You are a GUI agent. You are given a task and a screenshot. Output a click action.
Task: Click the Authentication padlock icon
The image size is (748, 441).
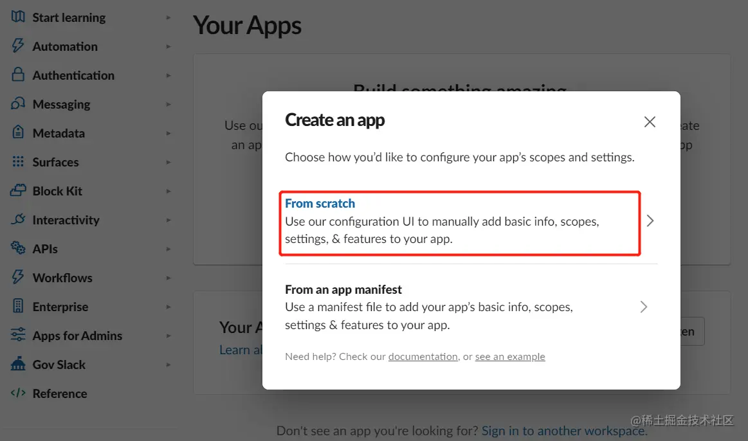pos(18,75)
